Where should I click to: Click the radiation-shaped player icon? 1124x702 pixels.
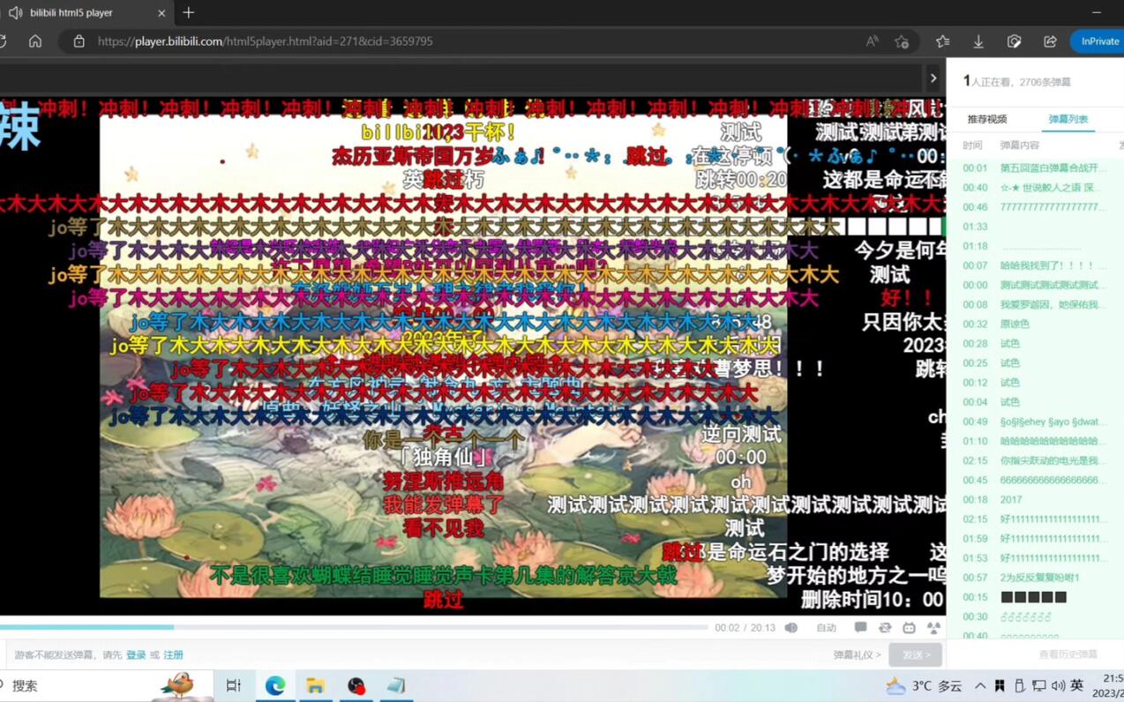tap(933, 628)
